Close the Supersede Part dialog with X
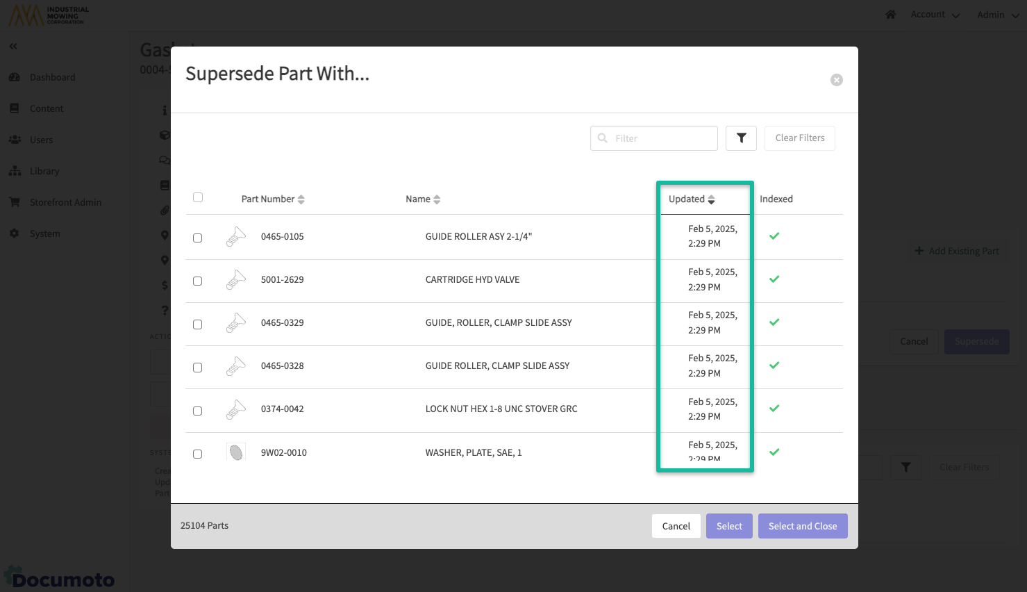The image size is (1027, 592). coord(837,80)
